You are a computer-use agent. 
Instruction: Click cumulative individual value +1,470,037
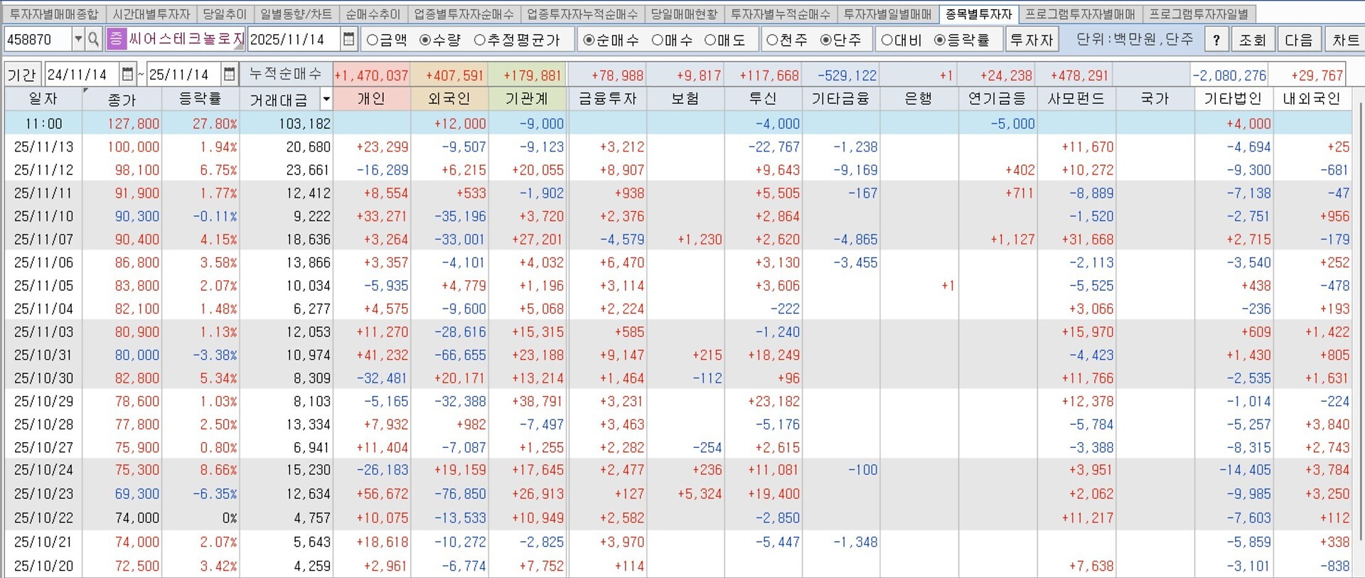point(371,75)
